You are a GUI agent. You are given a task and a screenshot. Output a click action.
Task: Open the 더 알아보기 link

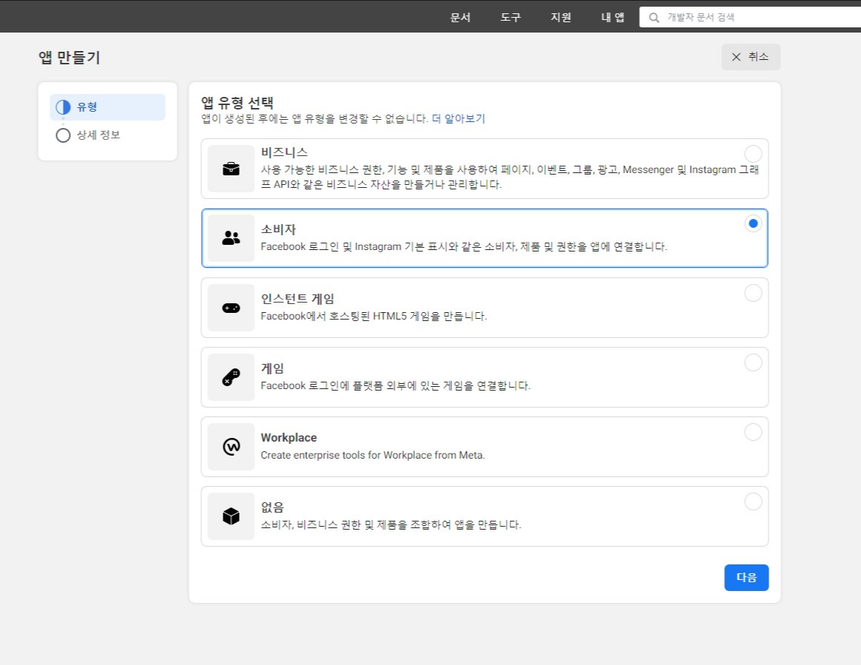tap(459, 118)
